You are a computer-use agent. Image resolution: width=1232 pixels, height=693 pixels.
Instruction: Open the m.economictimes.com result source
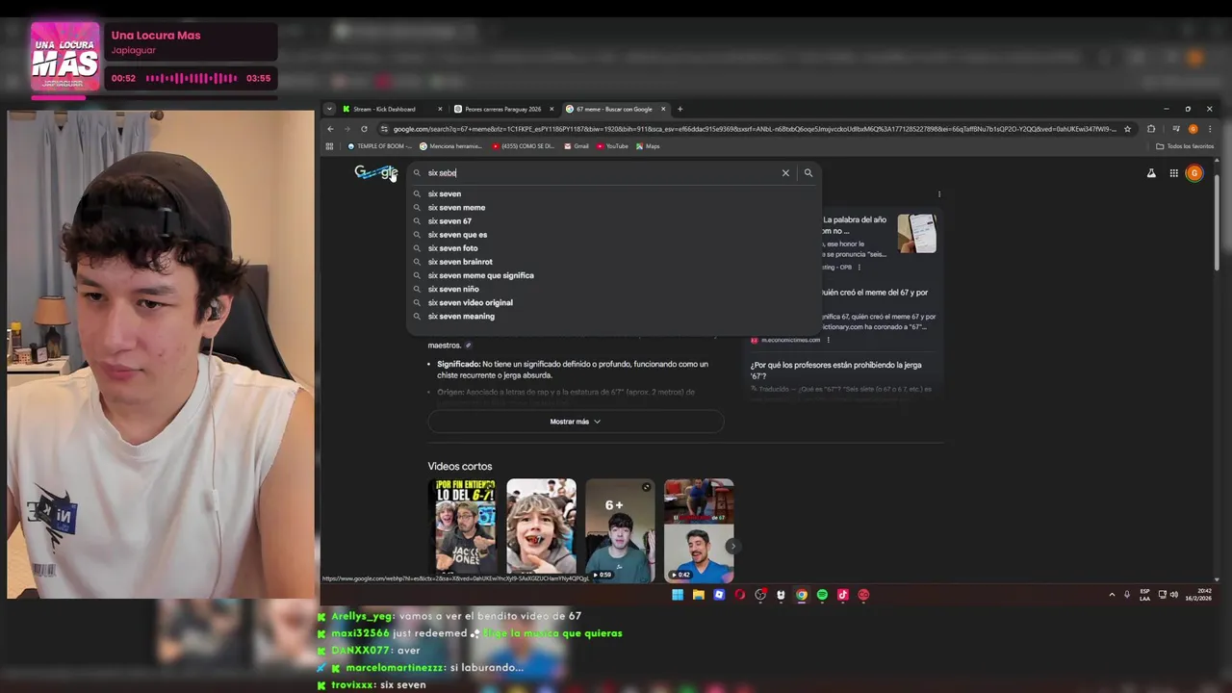(x=790, y=340)
